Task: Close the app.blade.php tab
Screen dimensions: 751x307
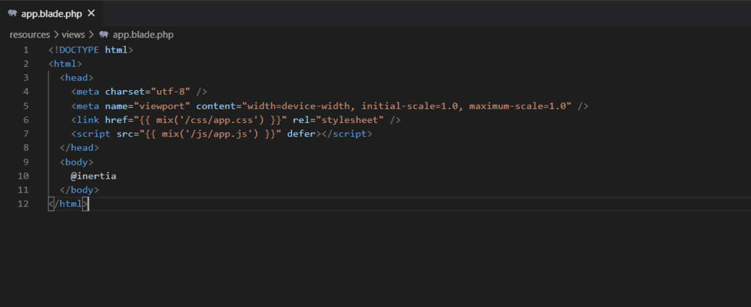Action: [92, 13]
